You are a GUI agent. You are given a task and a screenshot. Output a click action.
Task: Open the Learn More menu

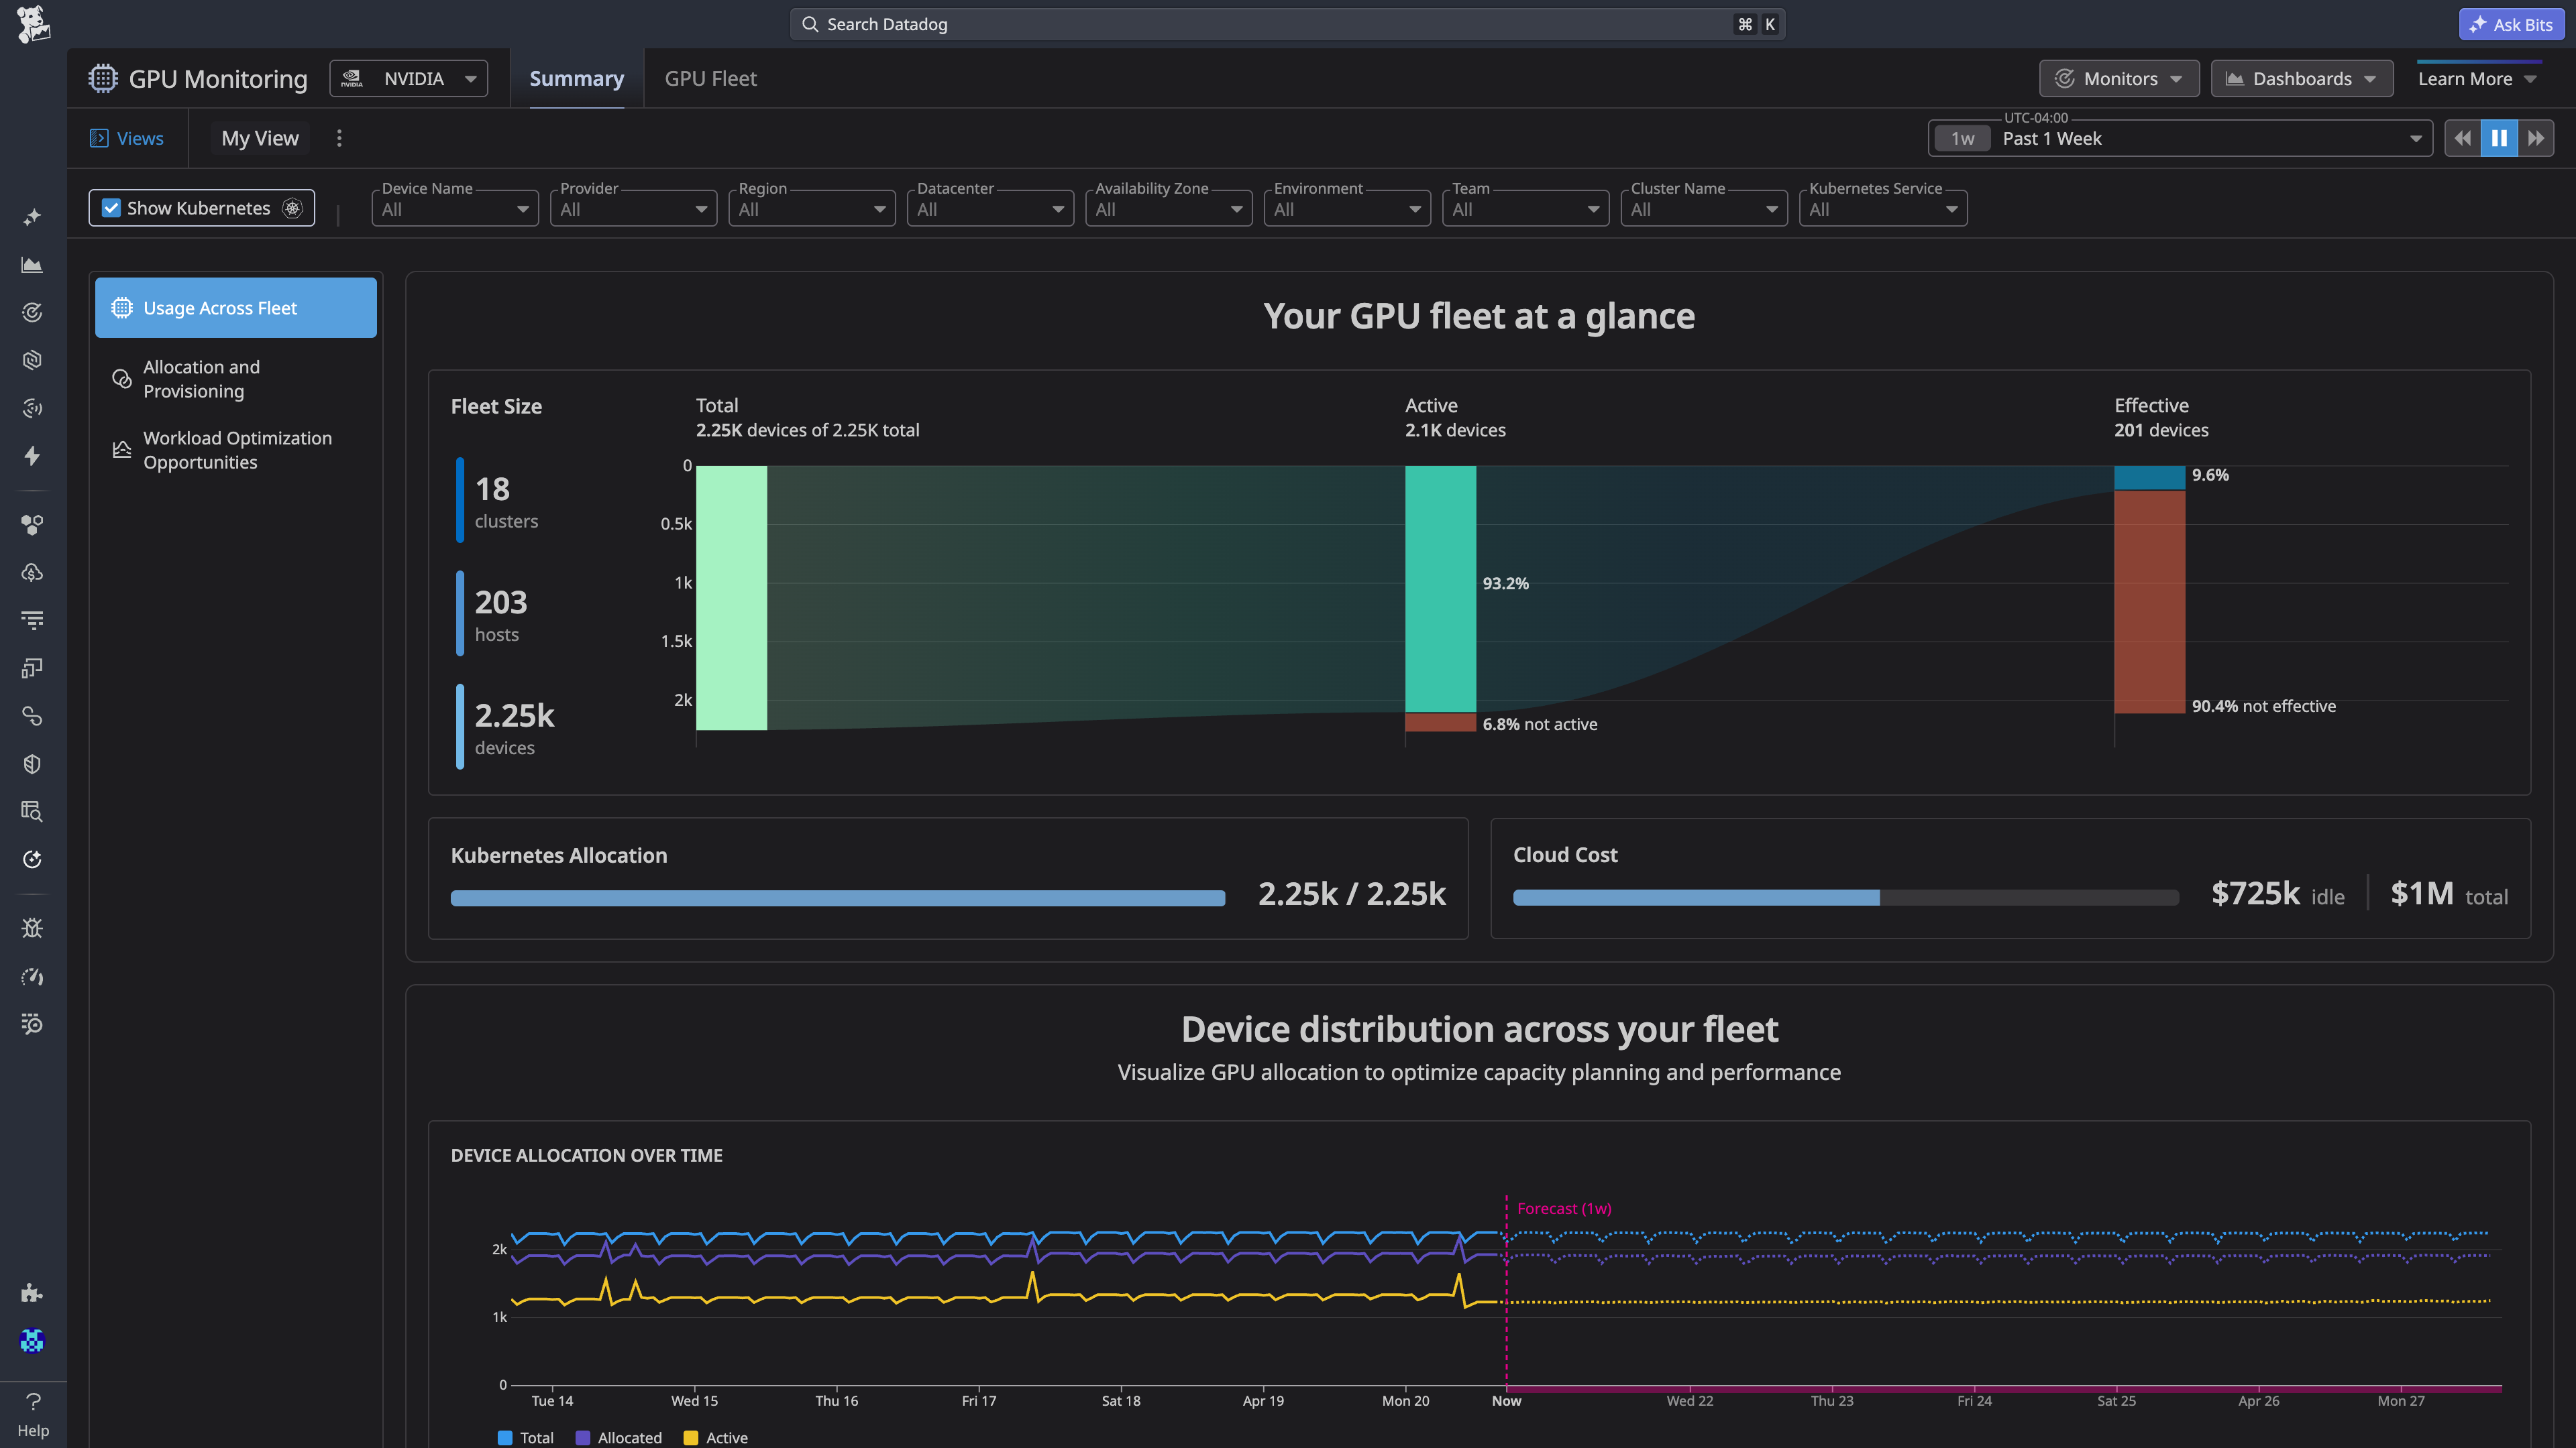tap(2477, 78)
